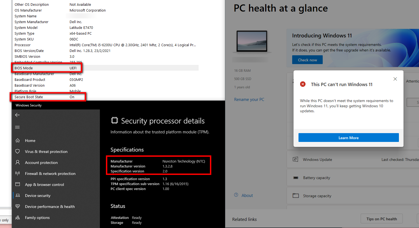Expand the Storage capacity section
Viewport: 419px width, 228px height.
[353, 196]
